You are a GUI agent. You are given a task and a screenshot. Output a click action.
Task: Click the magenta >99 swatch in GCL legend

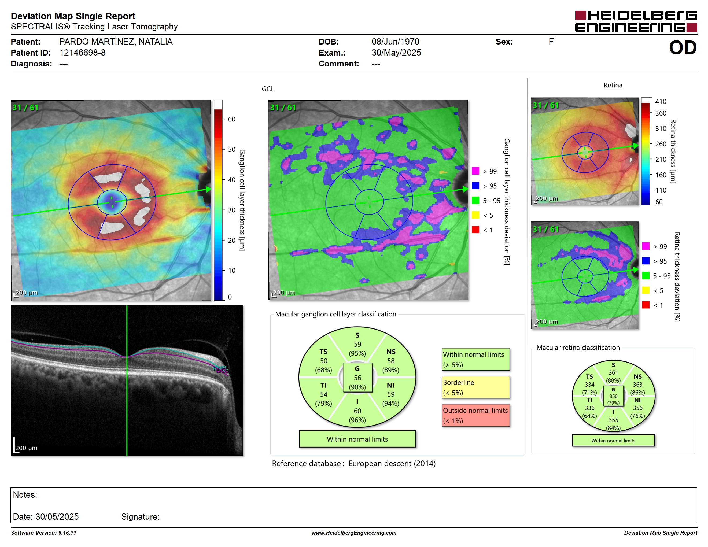click(x=475, y=171)
